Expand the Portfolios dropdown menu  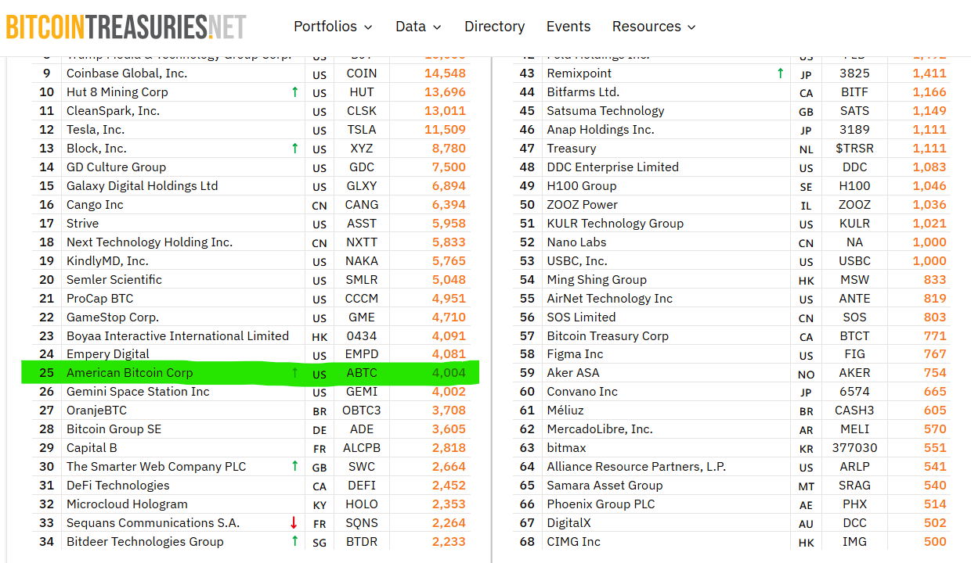coord(333,27)
